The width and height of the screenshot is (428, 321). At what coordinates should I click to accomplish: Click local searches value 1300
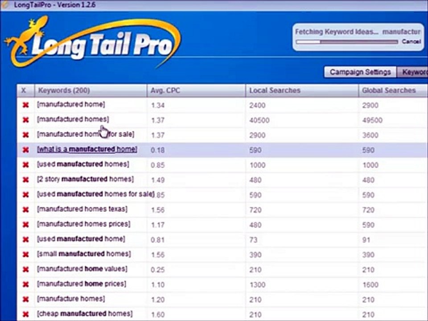tap(257, 285)
